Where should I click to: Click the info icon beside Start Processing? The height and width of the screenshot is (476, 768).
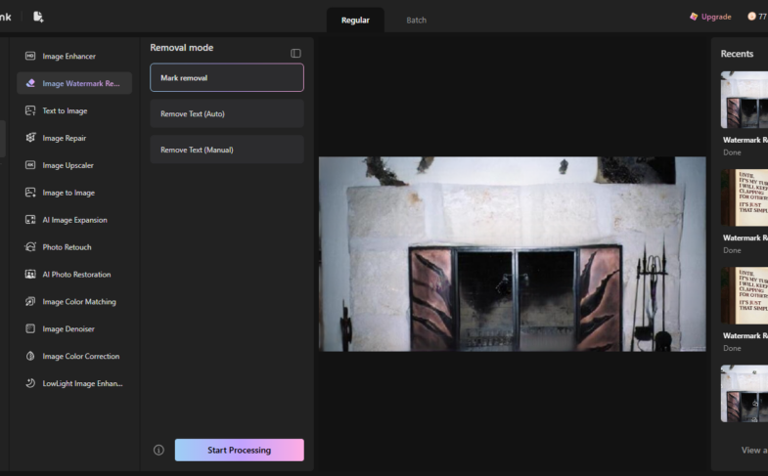pos(158,450)
